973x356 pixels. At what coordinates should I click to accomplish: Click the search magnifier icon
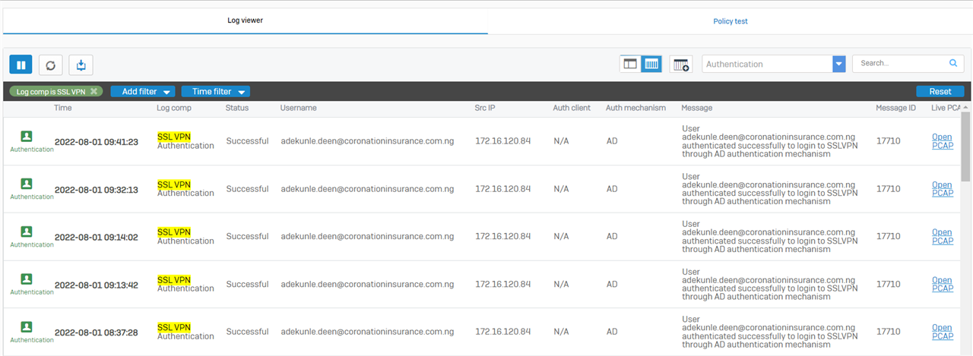tap(953, 64)
